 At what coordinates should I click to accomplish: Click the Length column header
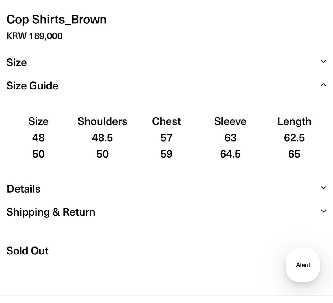click(x=294, y=121)
